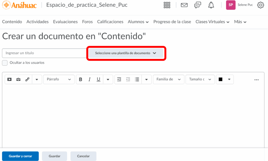Click the camera insert image icon

[x=18, y=79]
